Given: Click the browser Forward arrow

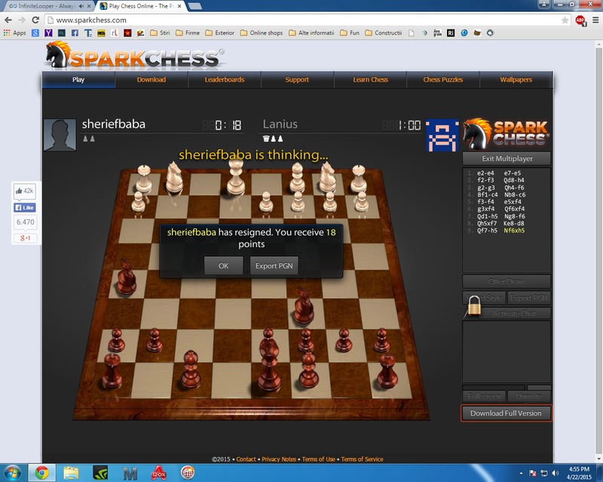Looking at the screenshot, I should [22, 20].
